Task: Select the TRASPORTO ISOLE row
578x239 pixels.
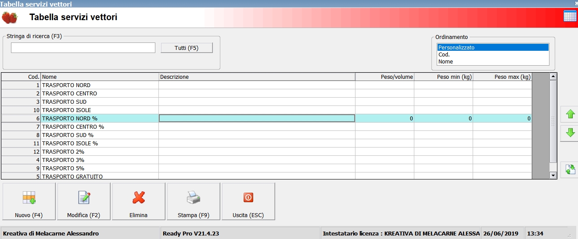Action: [x=266, y=110]
